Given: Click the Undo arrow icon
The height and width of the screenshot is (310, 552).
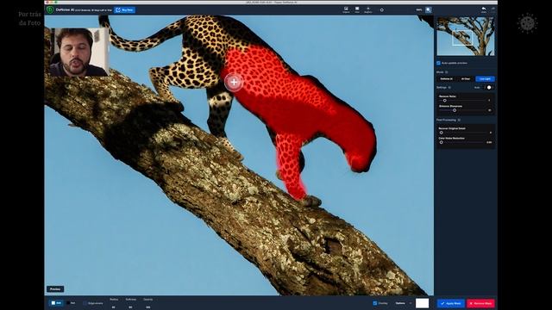Looking at the screenshot, I should (x=484, y=9).
